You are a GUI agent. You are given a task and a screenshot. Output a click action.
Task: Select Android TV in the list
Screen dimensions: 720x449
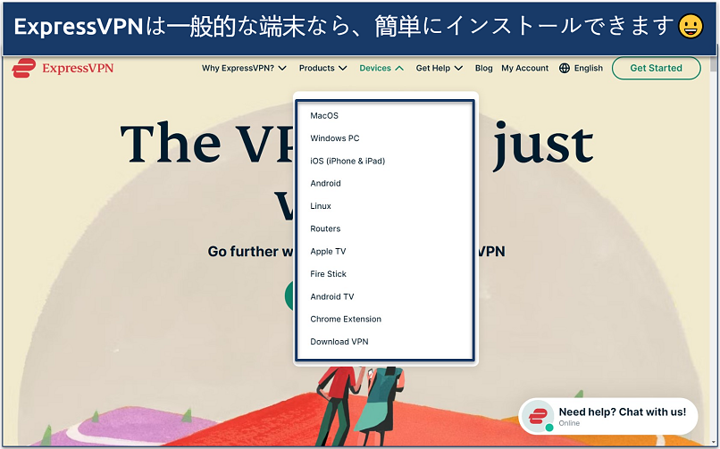point(331,296)
